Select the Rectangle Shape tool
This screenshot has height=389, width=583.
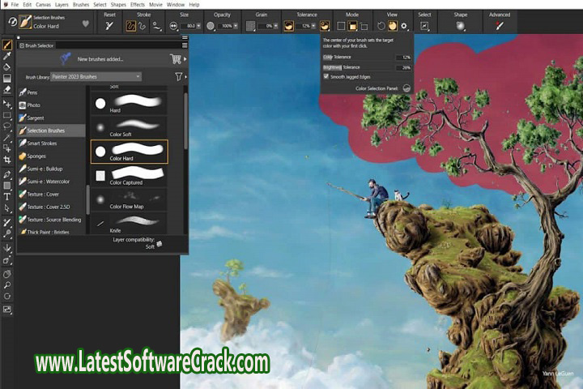[7, 186]
